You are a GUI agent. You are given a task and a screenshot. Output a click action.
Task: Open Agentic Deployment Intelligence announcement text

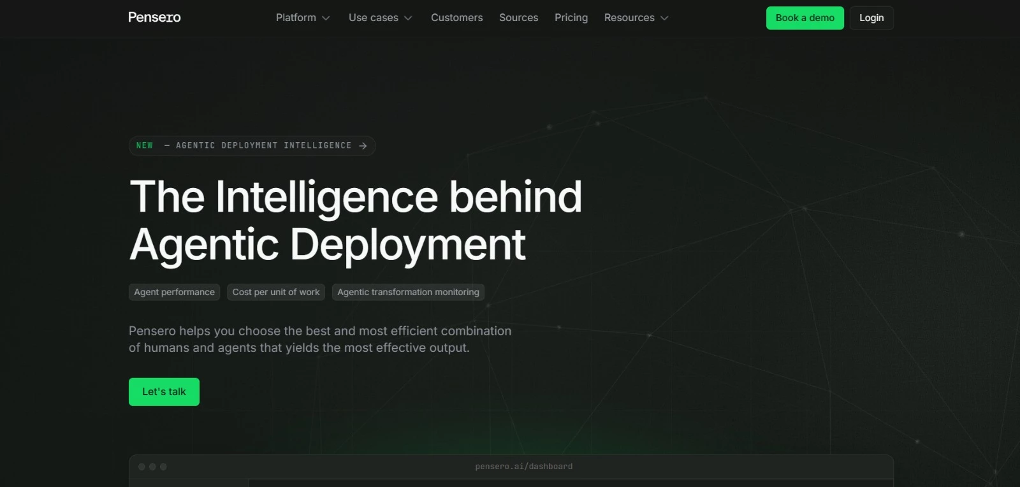coord(263,145)
